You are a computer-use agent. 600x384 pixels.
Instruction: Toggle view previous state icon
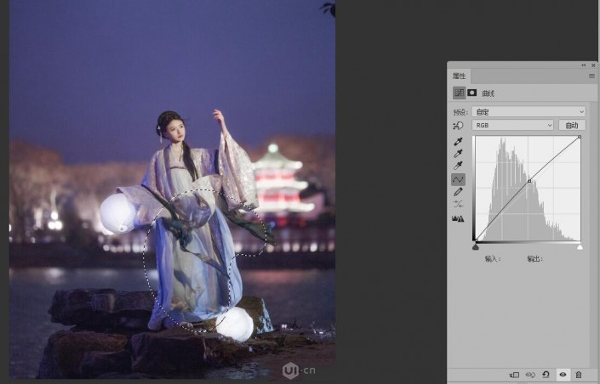pos(530,374)
